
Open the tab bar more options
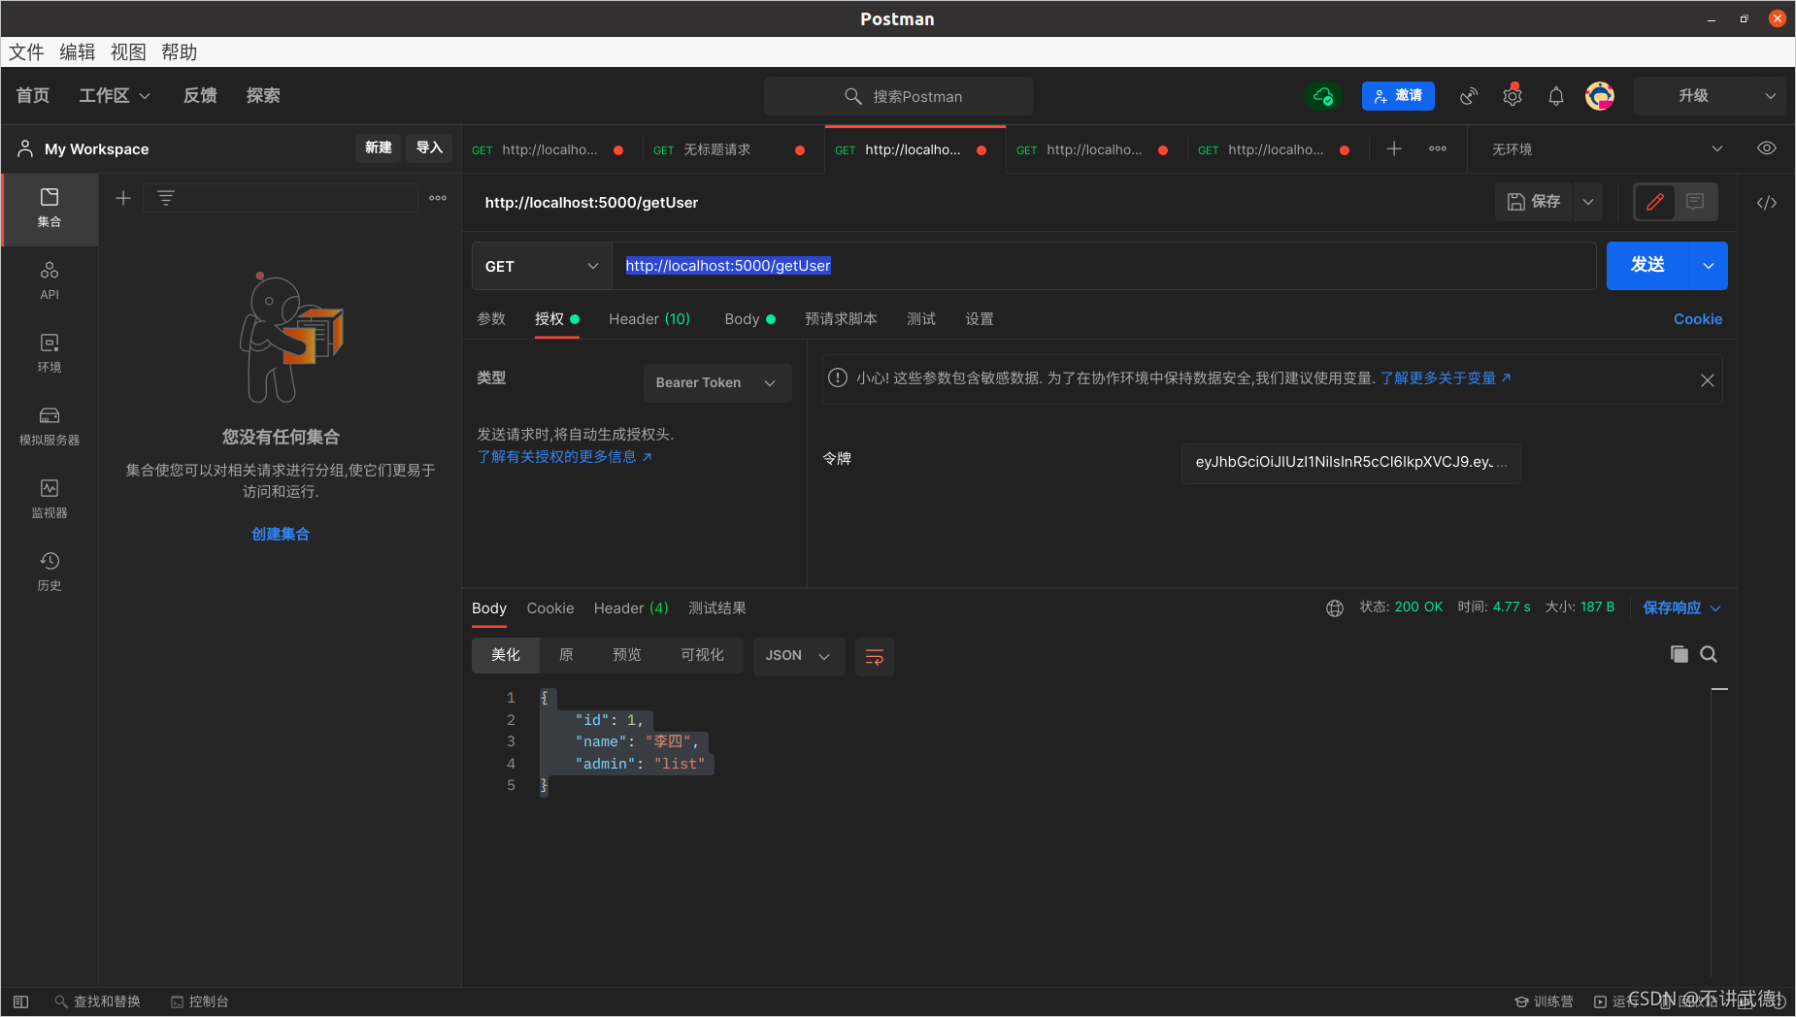[1438, 148]
